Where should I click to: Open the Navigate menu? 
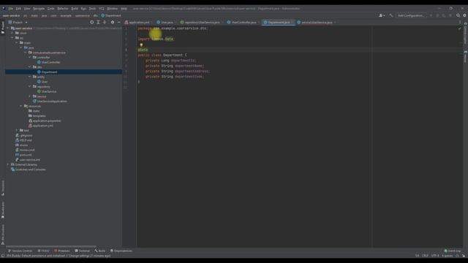(39, 9)
